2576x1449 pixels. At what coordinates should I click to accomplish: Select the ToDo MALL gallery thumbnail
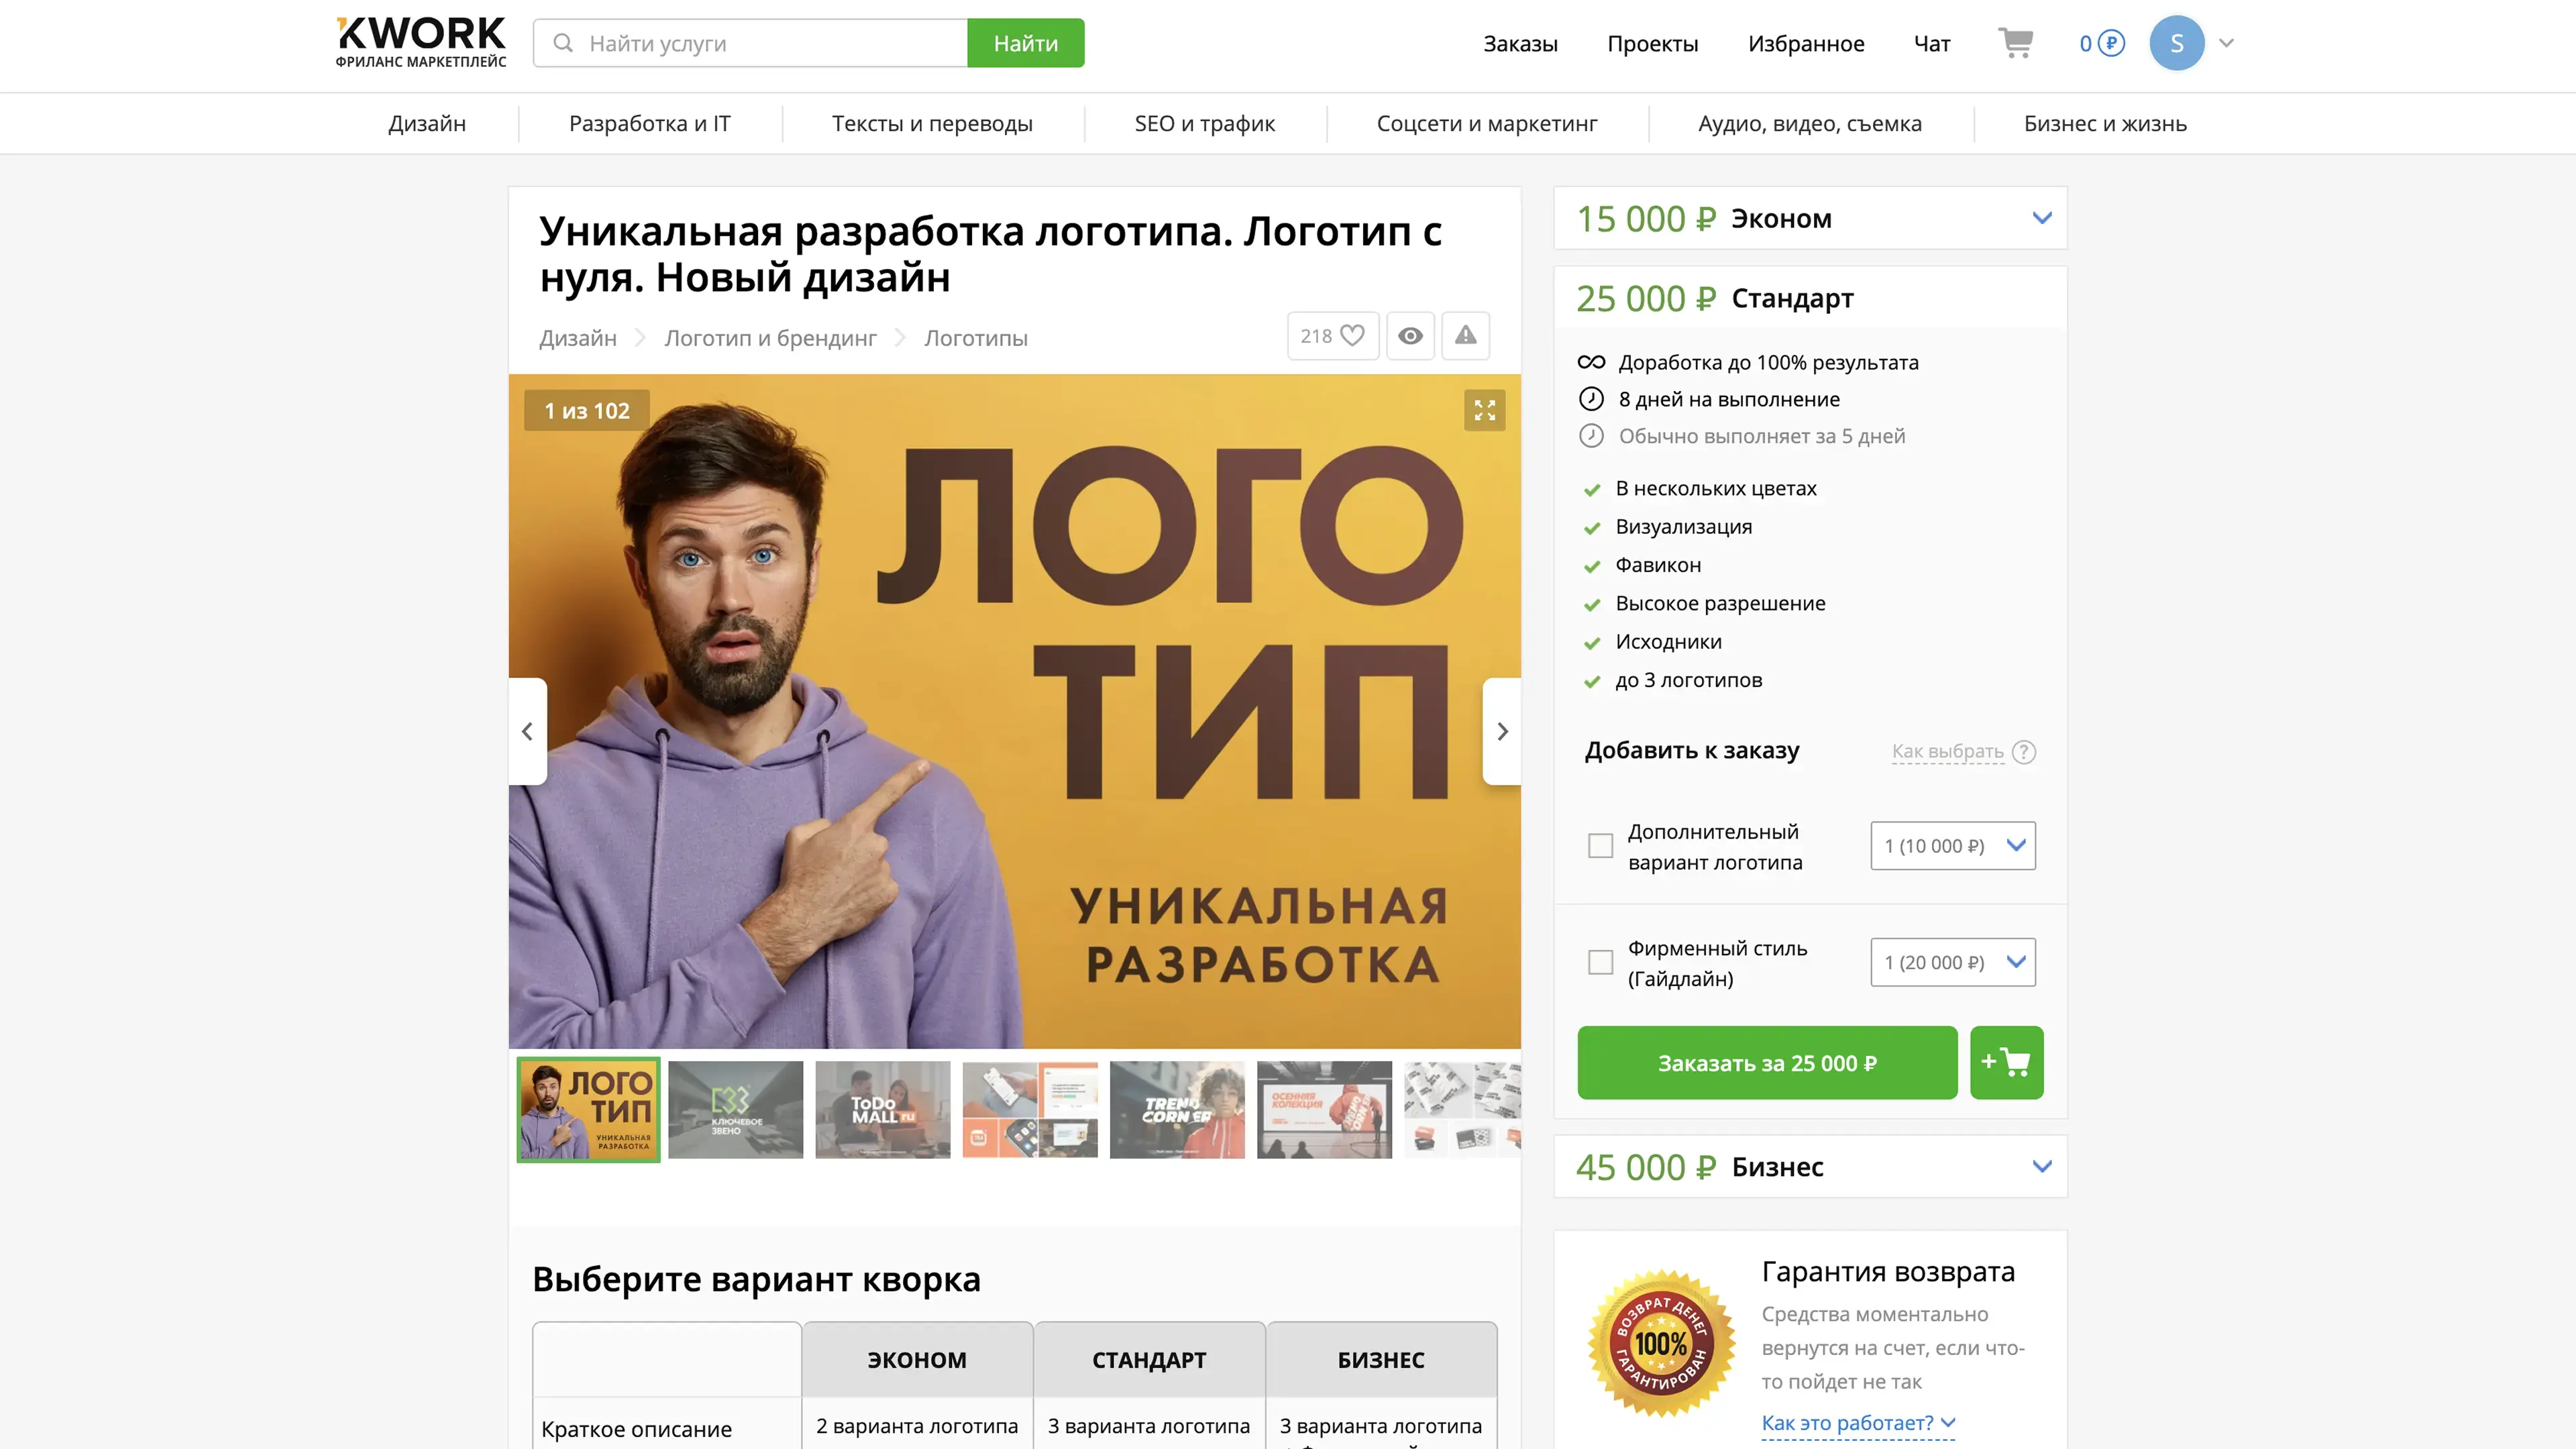point(882,1109)
